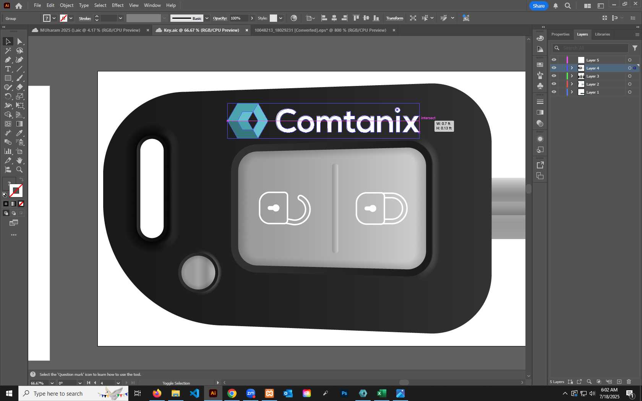Viewport: 642px width, 401px height.
Task: Click Vertical Align Top icon
Action: [x=356, y=18]
